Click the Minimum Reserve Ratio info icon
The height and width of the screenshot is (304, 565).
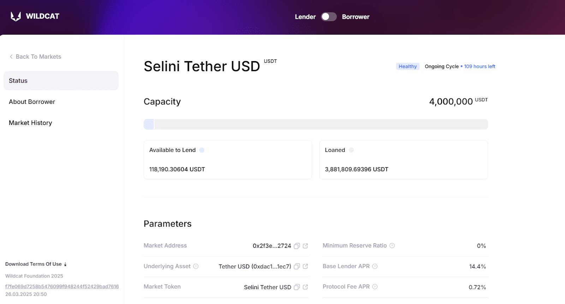[392, 245]
